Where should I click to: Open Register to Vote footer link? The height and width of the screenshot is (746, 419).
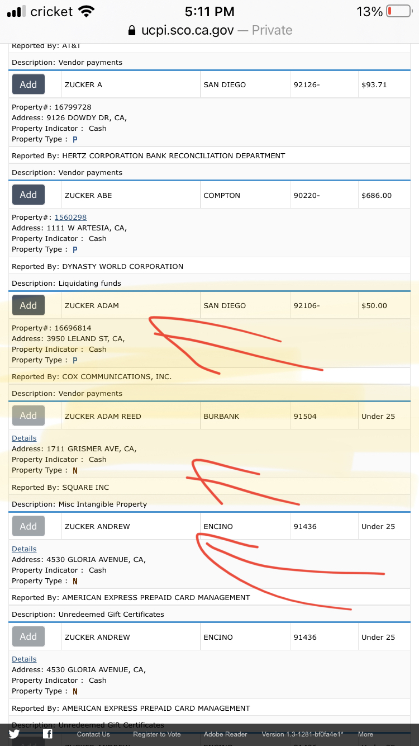pos(157,734)
